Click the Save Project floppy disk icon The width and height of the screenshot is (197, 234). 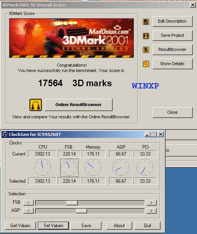[146, 36]
